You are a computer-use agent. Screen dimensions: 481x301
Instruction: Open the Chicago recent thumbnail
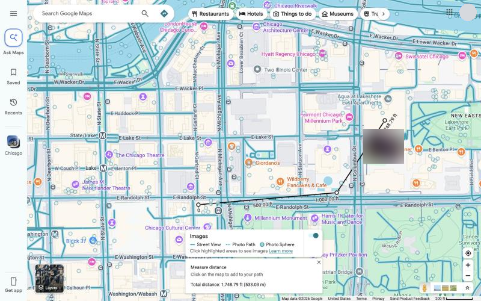pos(13,142)
